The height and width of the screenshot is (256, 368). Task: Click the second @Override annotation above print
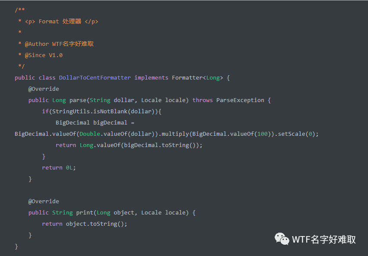(44, 201)
